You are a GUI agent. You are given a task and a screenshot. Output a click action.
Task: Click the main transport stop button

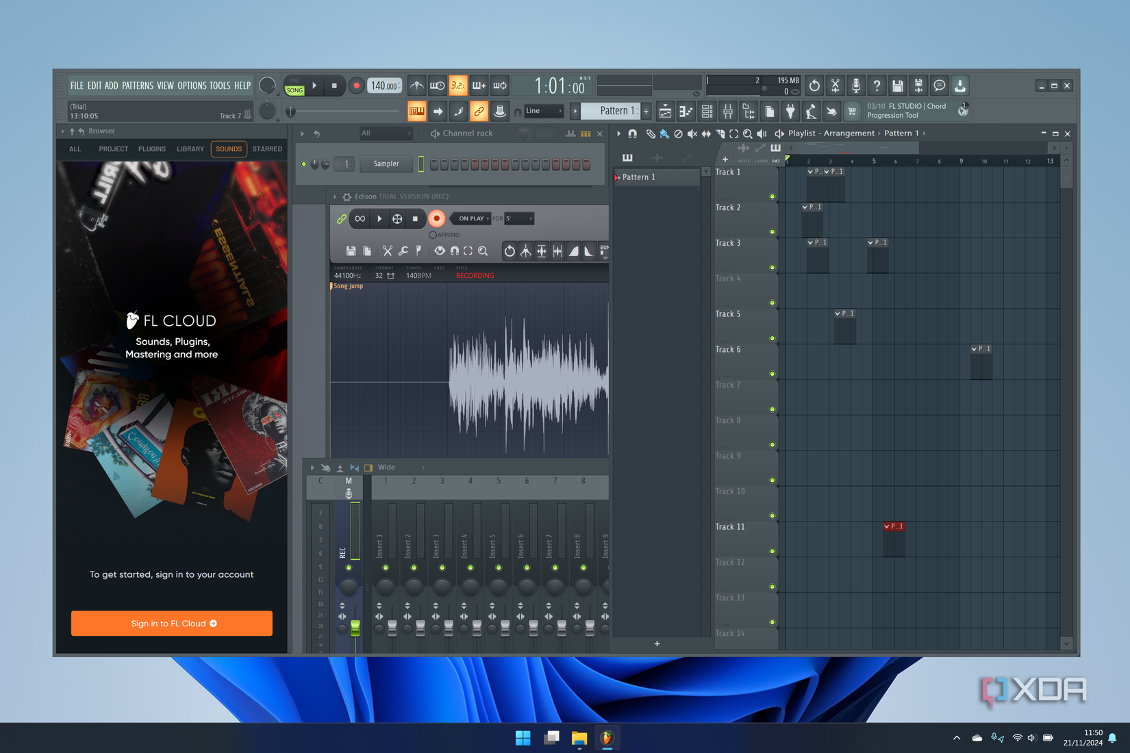tap(334, 86)
